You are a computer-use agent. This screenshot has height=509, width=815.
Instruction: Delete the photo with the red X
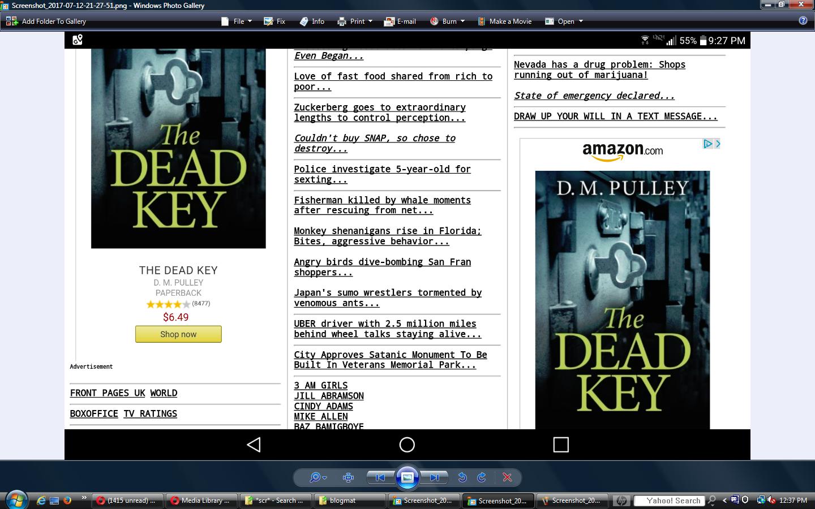[x=507, y=477]
